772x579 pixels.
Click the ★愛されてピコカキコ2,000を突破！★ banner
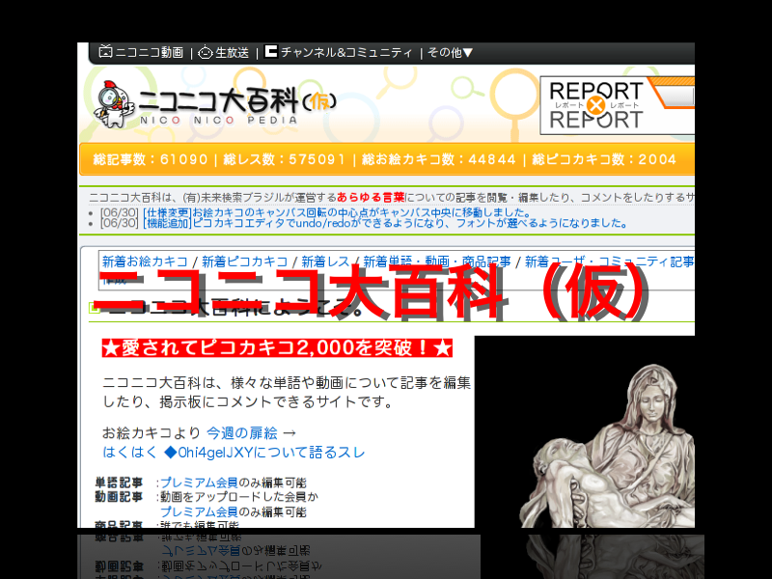tap(277, 348)
